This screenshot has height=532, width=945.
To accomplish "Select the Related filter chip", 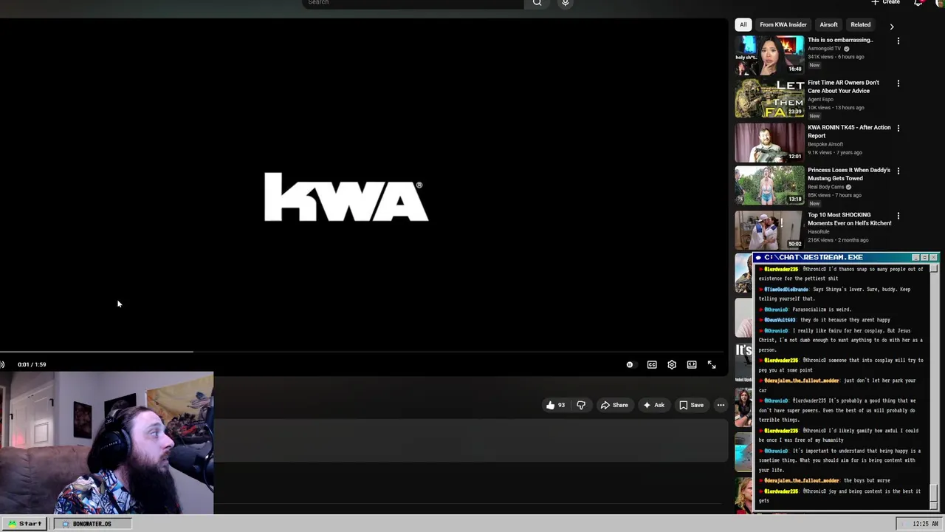I will pyautogui.click(x=861, y=24).
